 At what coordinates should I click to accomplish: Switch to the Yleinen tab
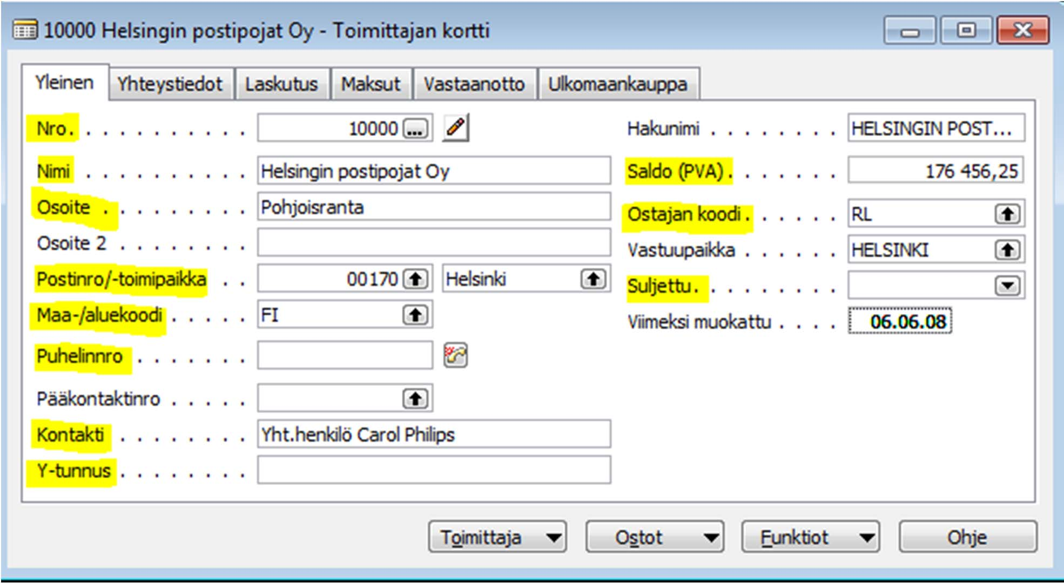click(x=65, y=83)
